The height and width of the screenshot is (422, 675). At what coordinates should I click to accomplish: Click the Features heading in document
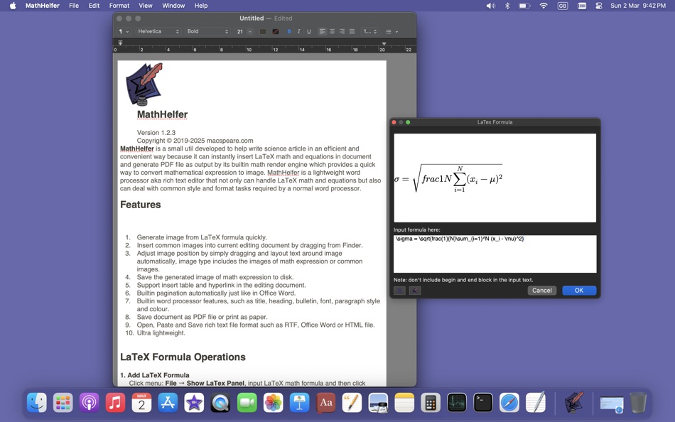point(141,205)
